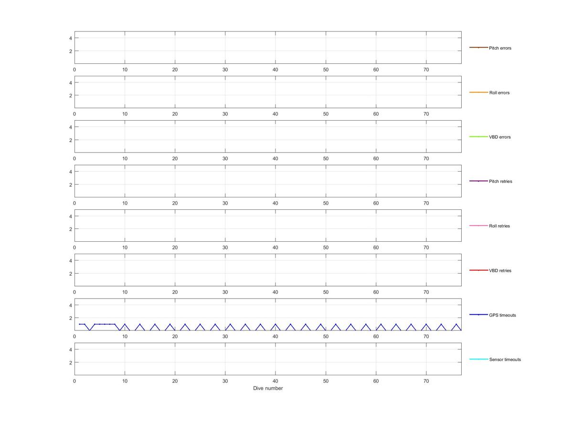
Task: Click tick label 50 under the Roll retries plot
Action: tap(326, 247)
